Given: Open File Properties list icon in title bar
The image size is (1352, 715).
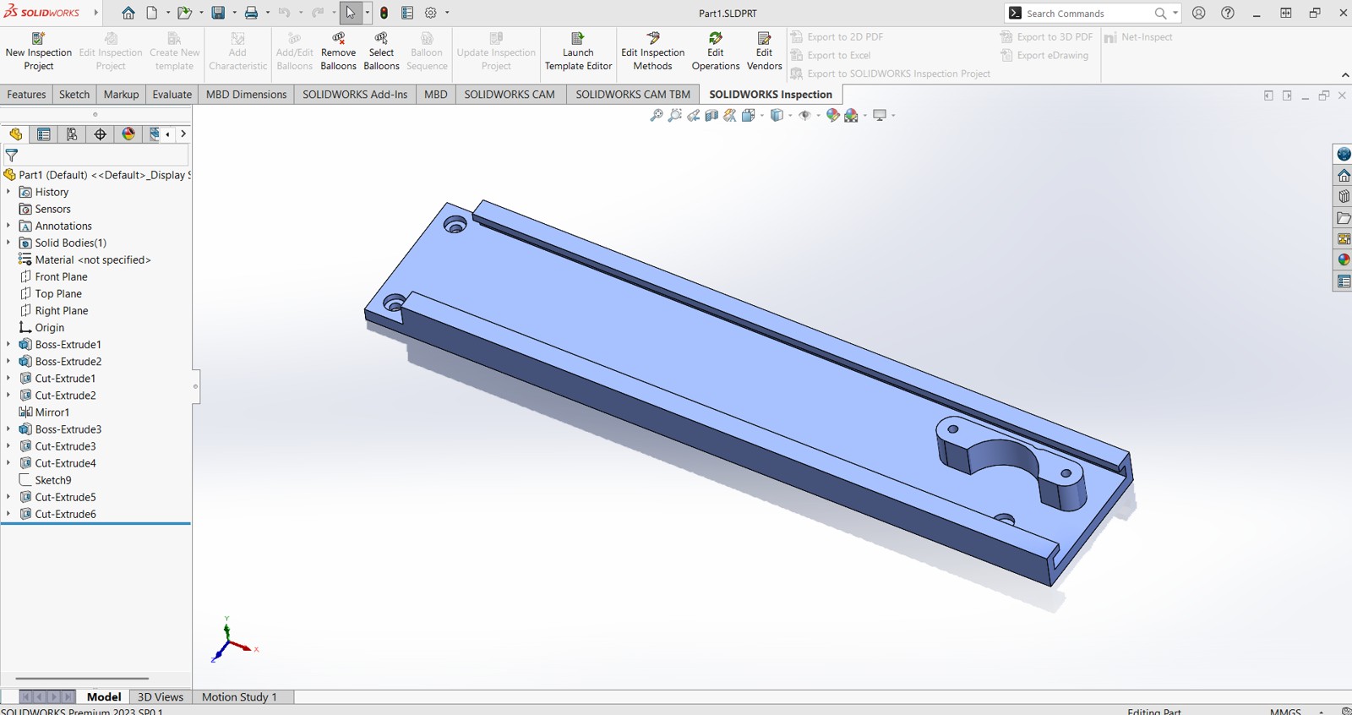Looking at the screenshot, I should (407, 13).
